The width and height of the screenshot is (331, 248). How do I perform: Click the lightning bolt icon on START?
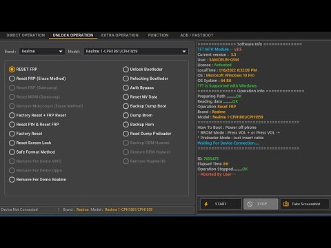206,204
